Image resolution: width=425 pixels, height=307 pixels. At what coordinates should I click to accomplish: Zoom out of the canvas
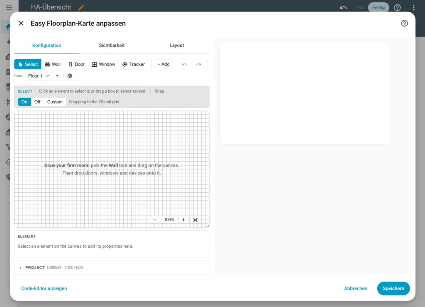pos(155,220)
